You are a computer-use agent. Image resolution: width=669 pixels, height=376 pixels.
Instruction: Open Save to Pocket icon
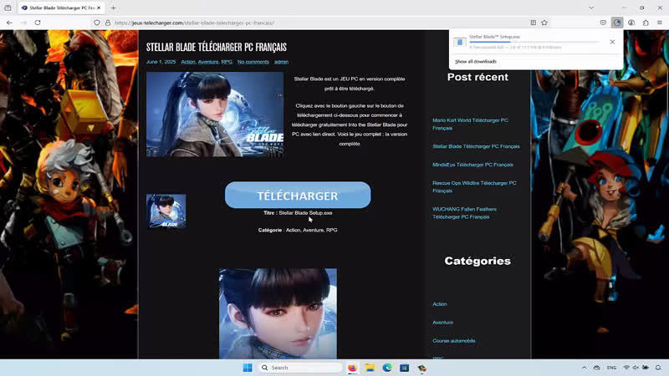coord(603,23)
